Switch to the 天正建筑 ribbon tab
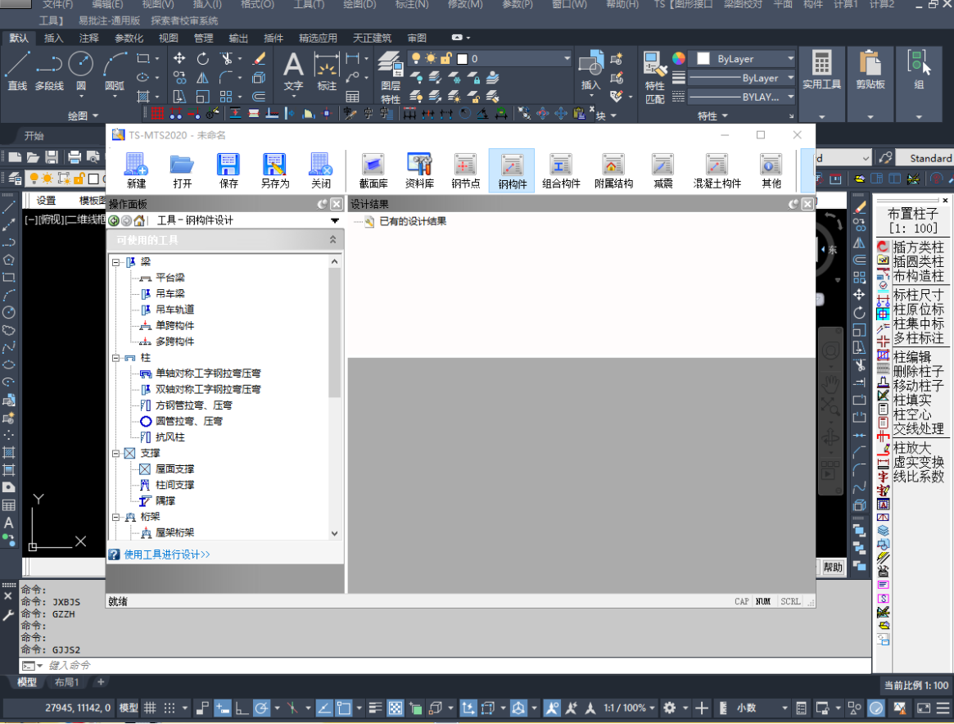 [373, 38]
